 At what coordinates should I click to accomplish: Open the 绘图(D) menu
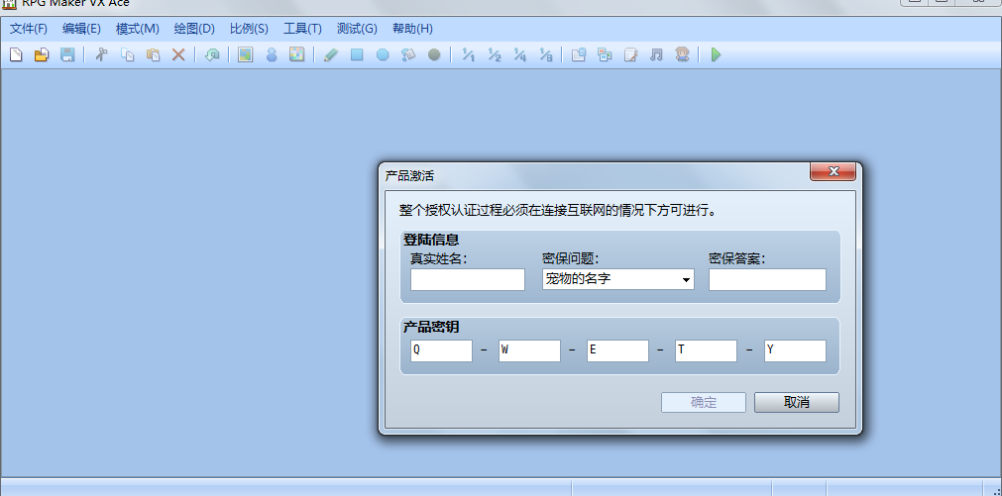point(194,29)
